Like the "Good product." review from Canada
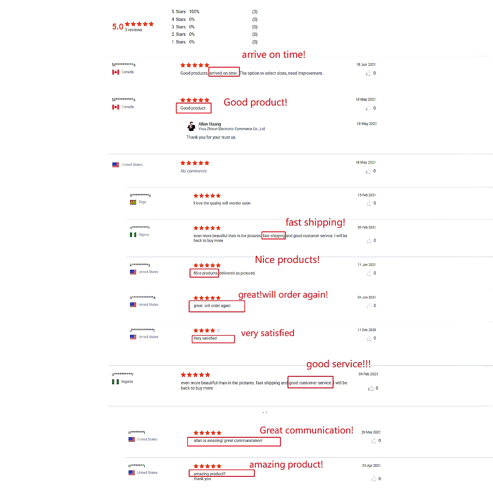The image size is (493, 493). click(368, 108)
